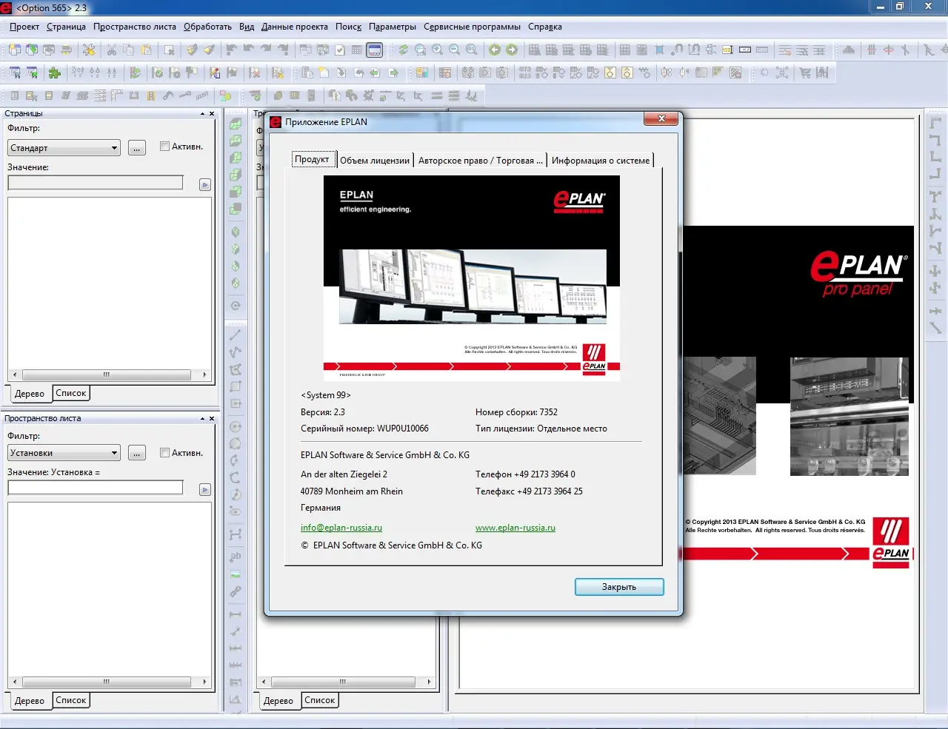Open the www.eplan-russia.ru website link

coord(515,528)
